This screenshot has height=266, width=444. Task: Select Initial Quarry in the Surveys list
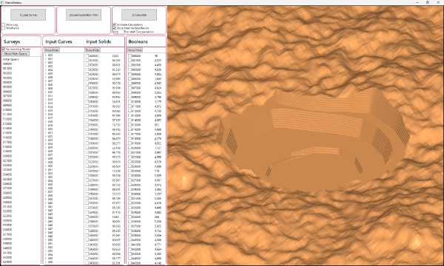click(x=11, y=59)
